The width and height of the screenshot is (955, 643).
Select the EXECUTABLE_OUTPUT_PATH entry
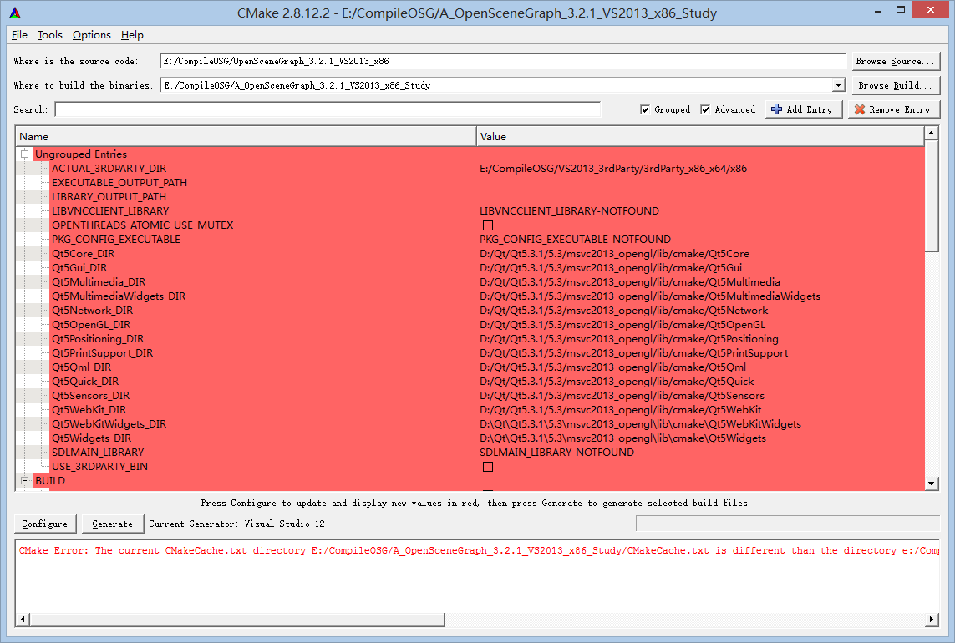pos(119,183)
